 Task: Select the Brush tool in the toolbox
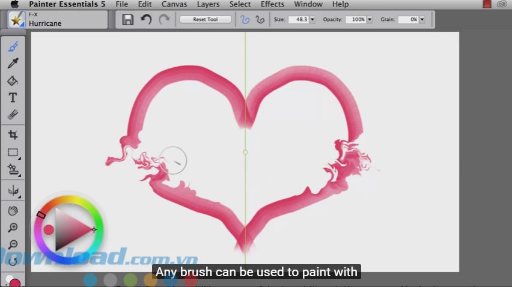[x=13, y=47]
